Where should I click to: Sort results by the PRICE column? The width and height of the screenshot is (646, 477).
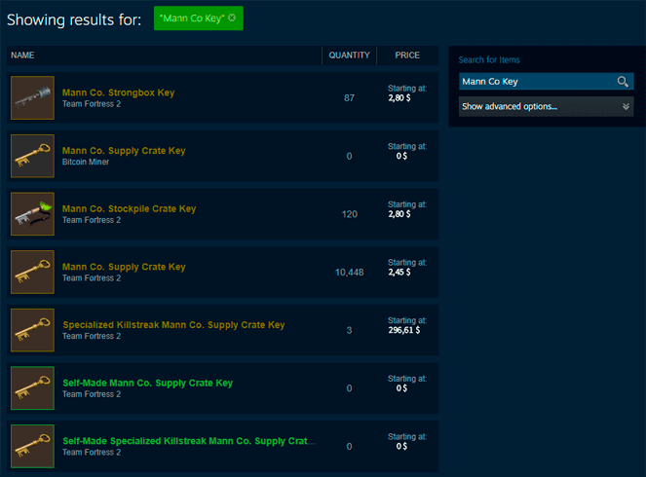[x=407, y=55]
